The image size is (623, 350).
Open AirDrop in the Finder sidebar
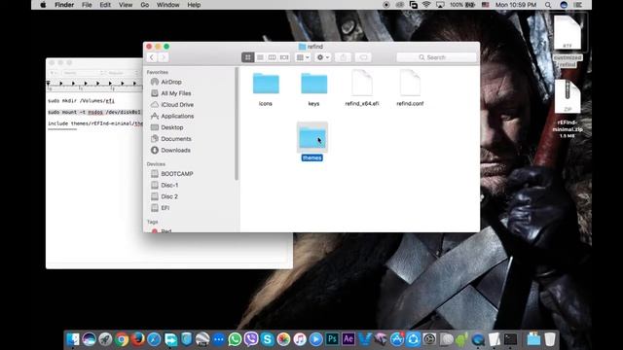click(x=171, y=82)
